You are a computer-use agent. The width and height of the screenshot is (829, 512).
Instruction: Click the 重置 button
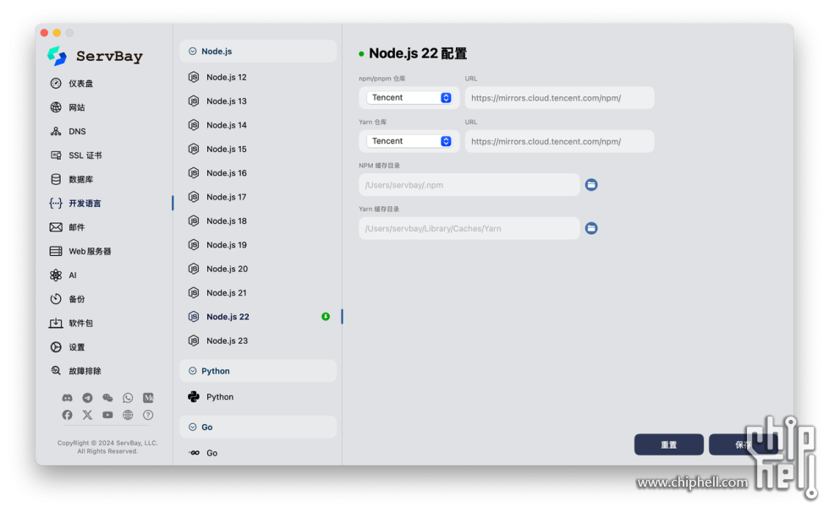coord(669,444)
